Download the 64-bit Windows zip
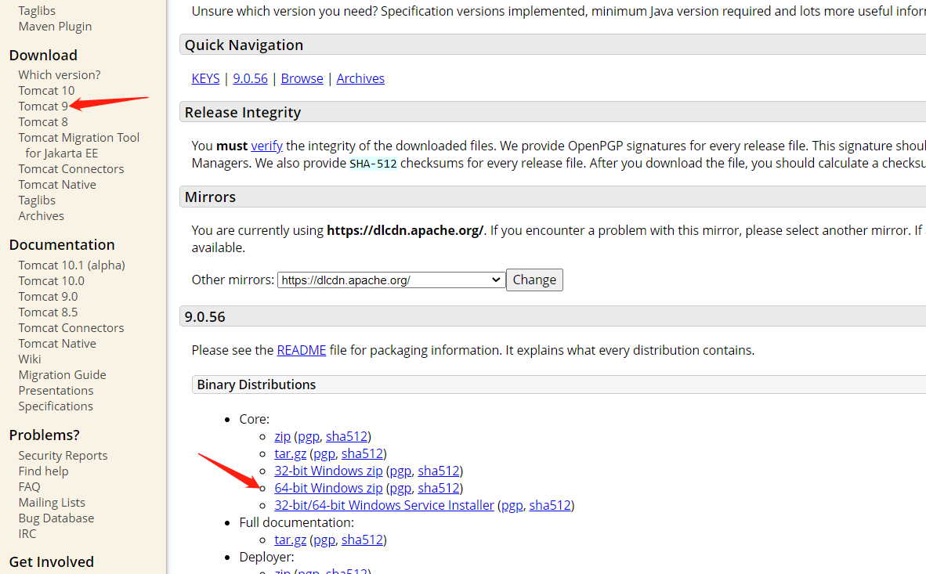Screen dimensions: 926x574 coord(328,489)
